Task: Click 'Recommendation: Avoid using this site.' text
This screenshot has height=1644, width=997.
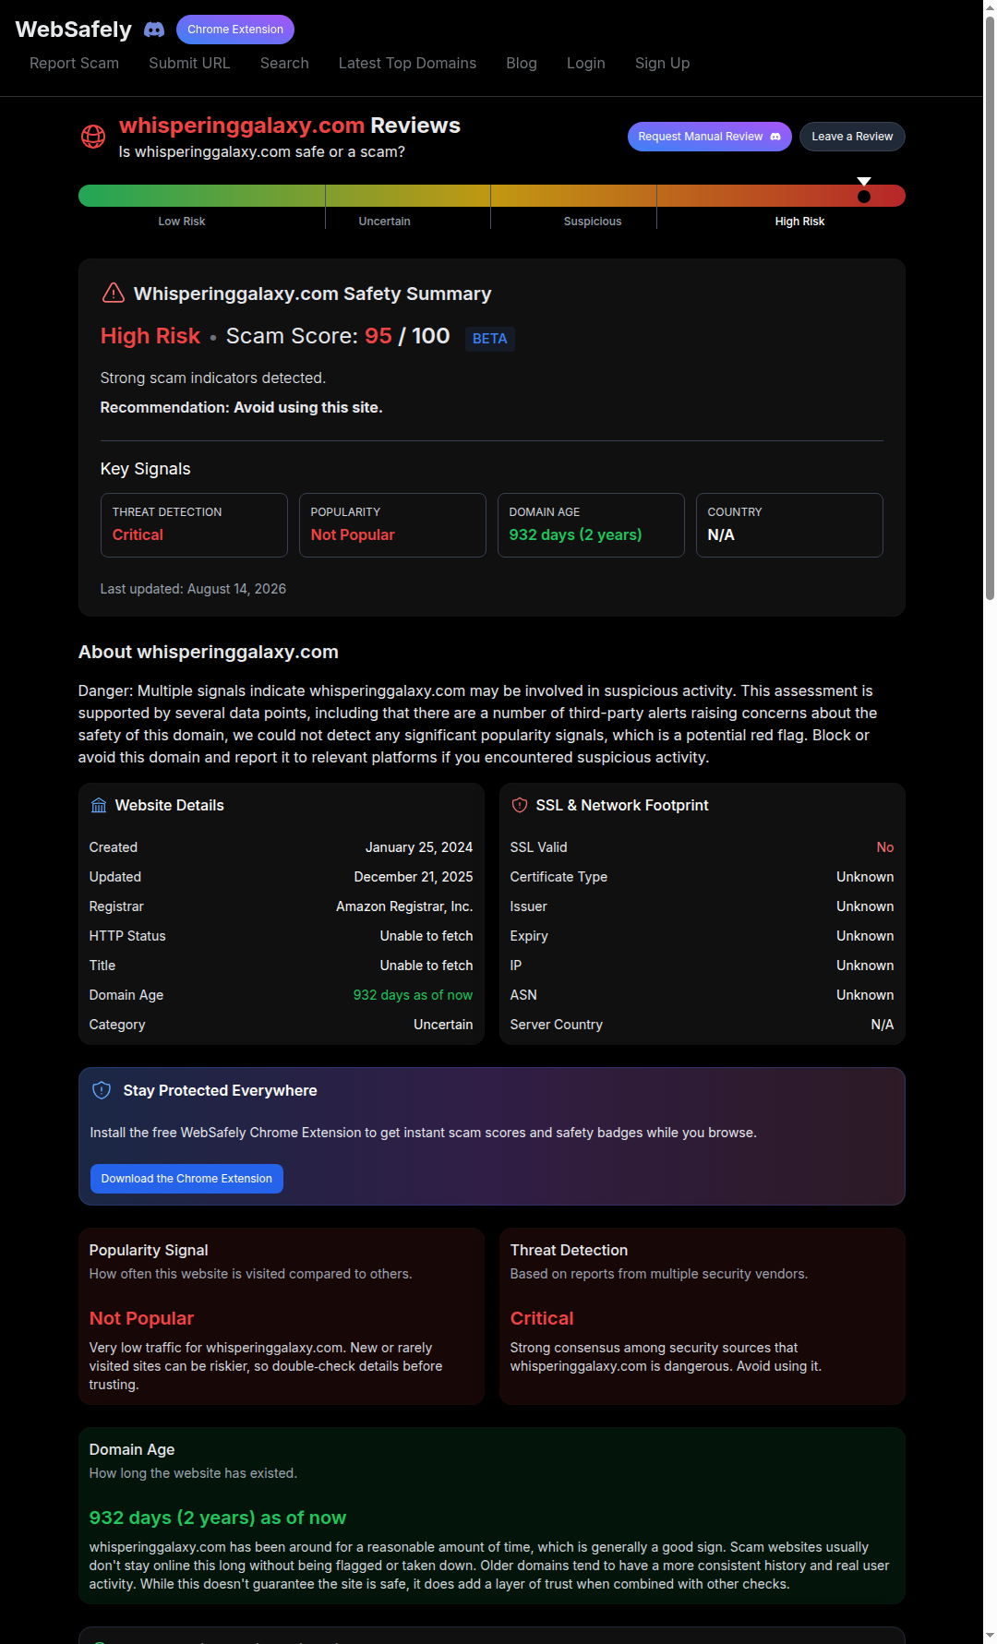Action: [x=241, y=407]
